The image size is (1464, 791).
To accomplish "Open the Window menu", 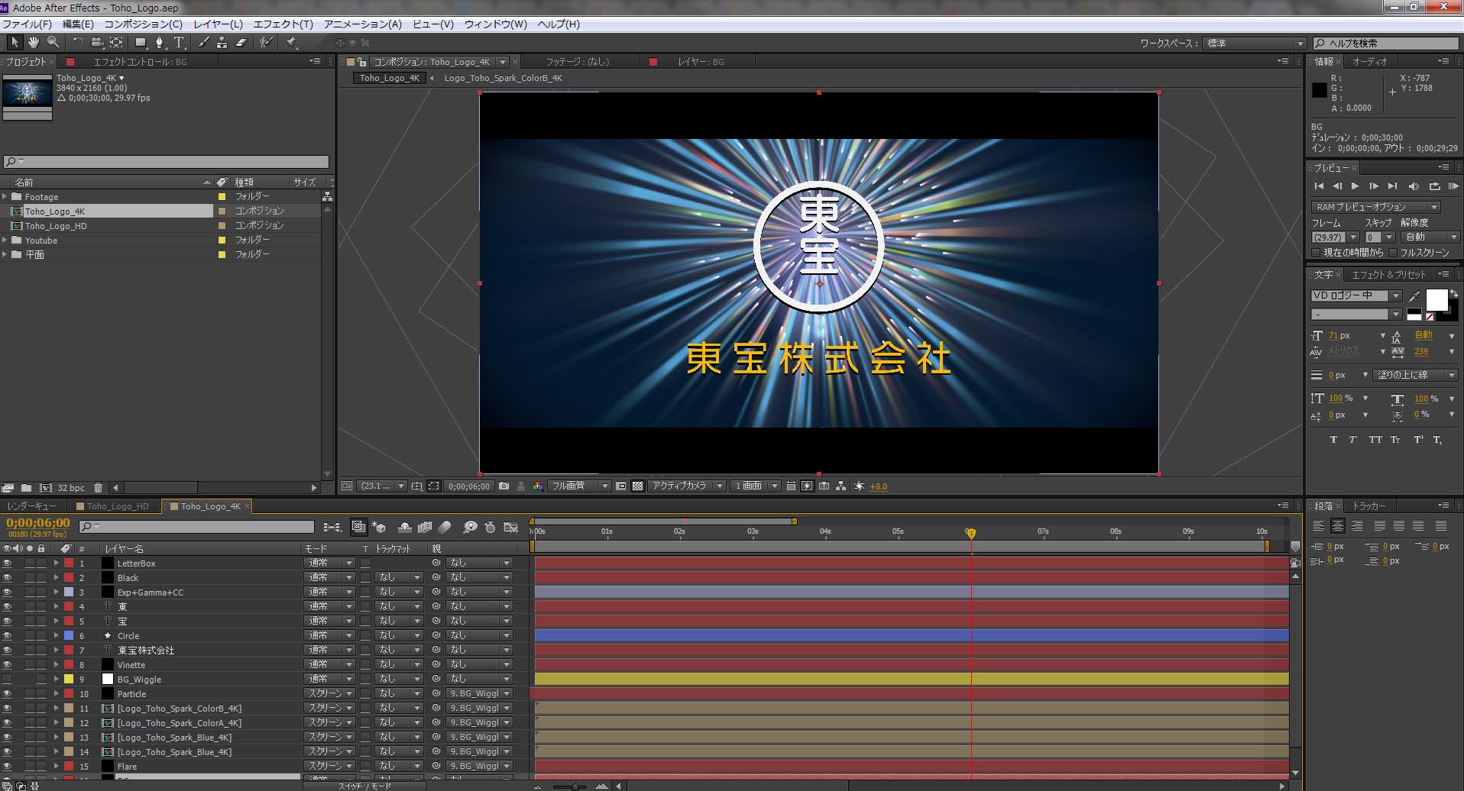I will 495,24.
